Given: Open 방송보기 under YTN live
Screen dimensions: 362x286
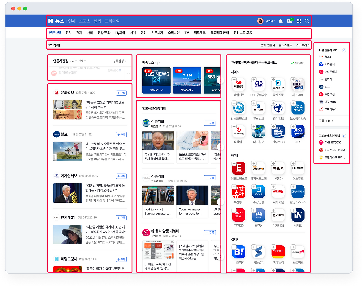Looking at the screenshot, I should pos(187,90).
